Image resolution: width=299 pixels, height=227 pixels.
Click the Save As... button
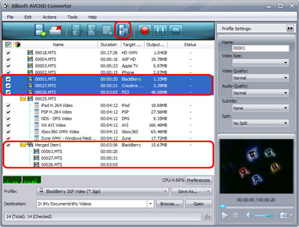coord(188,191)
